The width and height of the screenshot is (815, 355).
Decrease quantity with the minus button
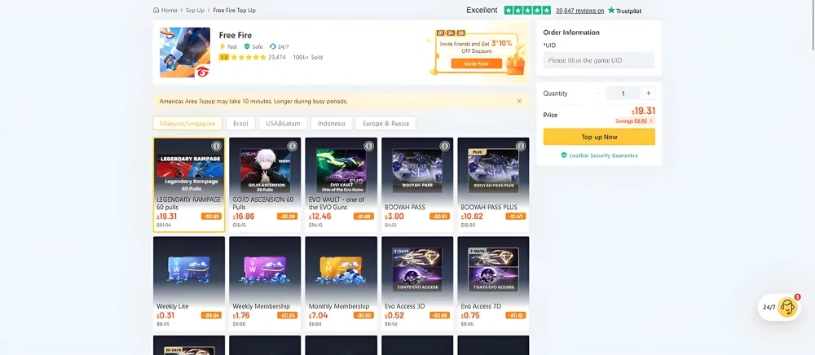coord(597,94)
